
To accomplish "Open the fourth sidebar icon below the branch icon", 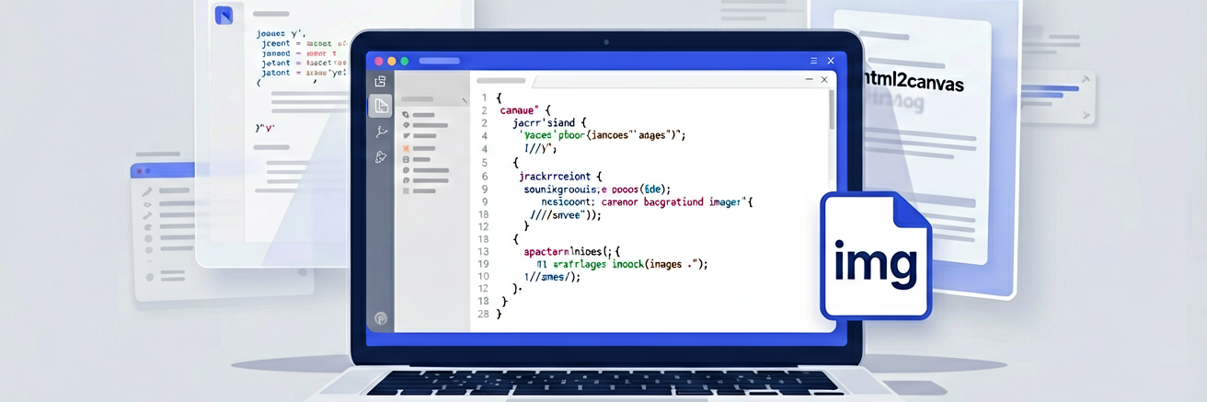I will coord(380,157).
